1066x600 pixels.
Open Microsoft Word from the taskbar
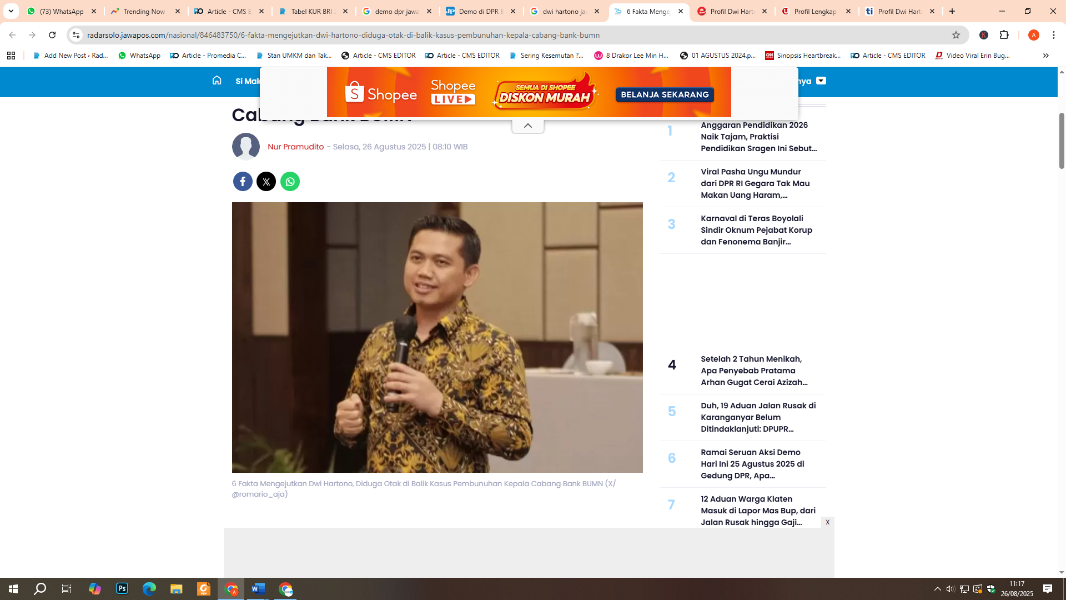258,589
